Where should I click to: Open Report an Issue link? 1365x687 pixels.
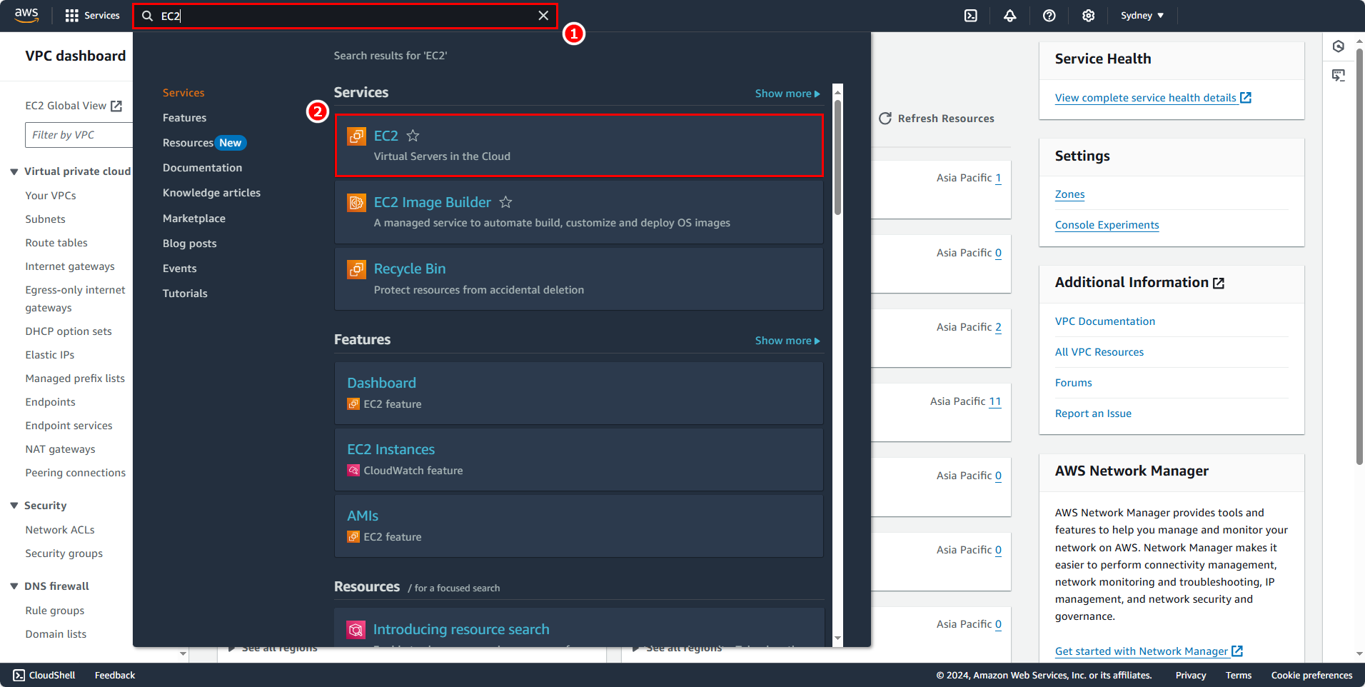point(1093,413)
